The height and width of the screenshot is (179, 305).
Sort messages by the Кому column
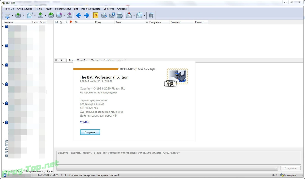point(104,22)
